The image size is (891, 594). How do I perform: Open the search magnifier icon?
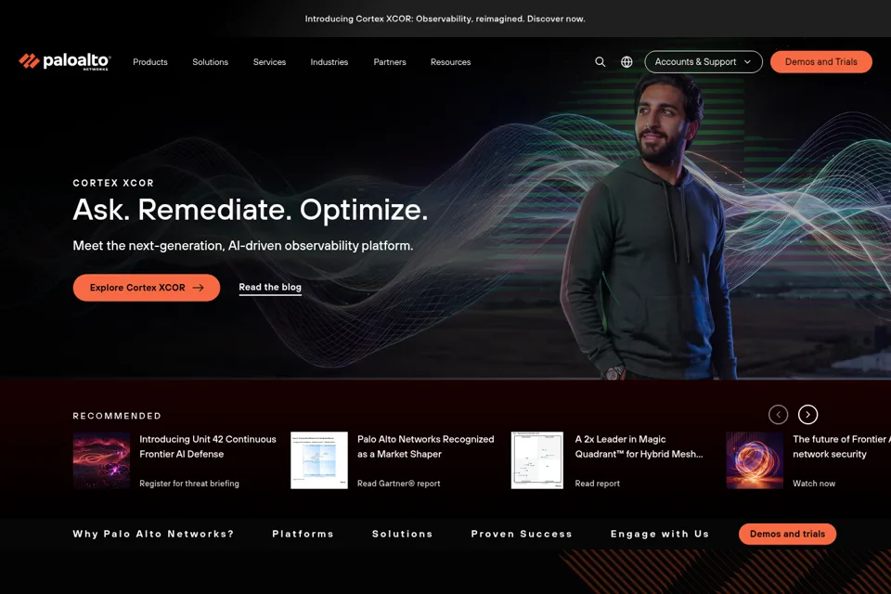pos(600,62)
